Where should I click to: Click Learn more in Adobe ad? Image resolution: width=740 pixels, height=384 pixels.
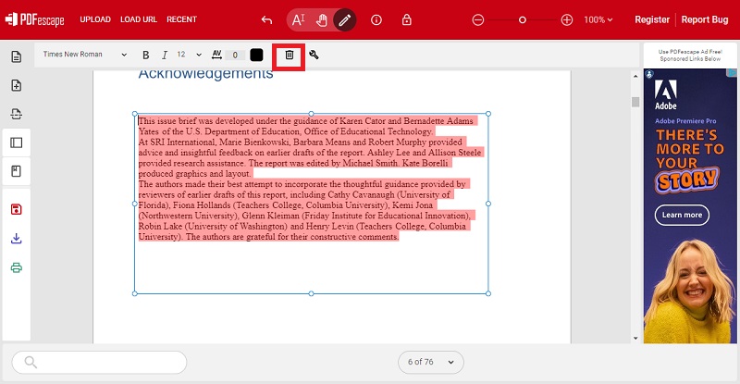coord(682,215)
